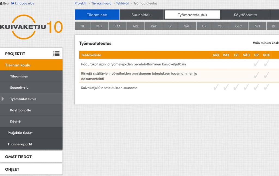
Task: Filter by the YLL role tab
Action: [x=220, y=26]
